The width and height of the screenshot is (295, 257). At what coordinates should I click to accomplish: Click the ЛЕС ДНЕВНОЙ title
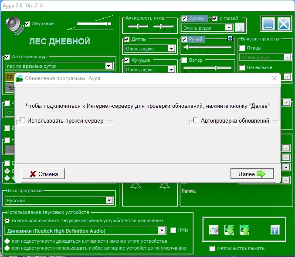(x=60, y=41)
